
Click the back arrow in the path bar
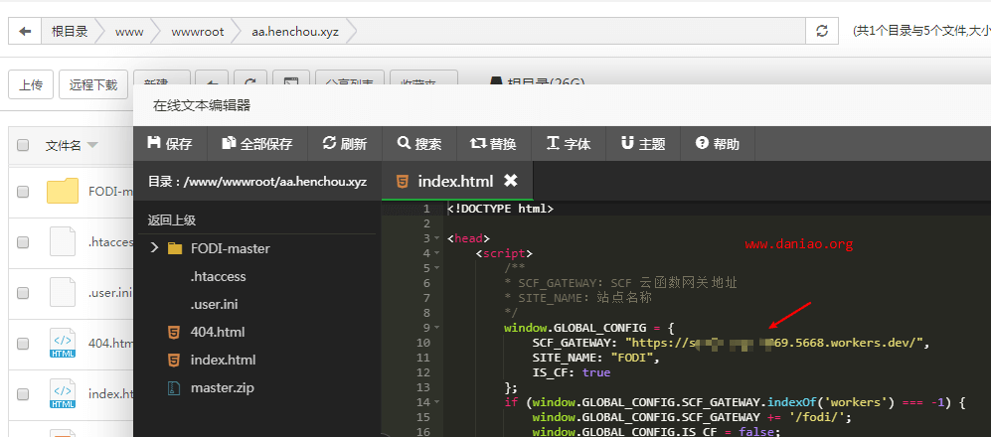[25, 31]
